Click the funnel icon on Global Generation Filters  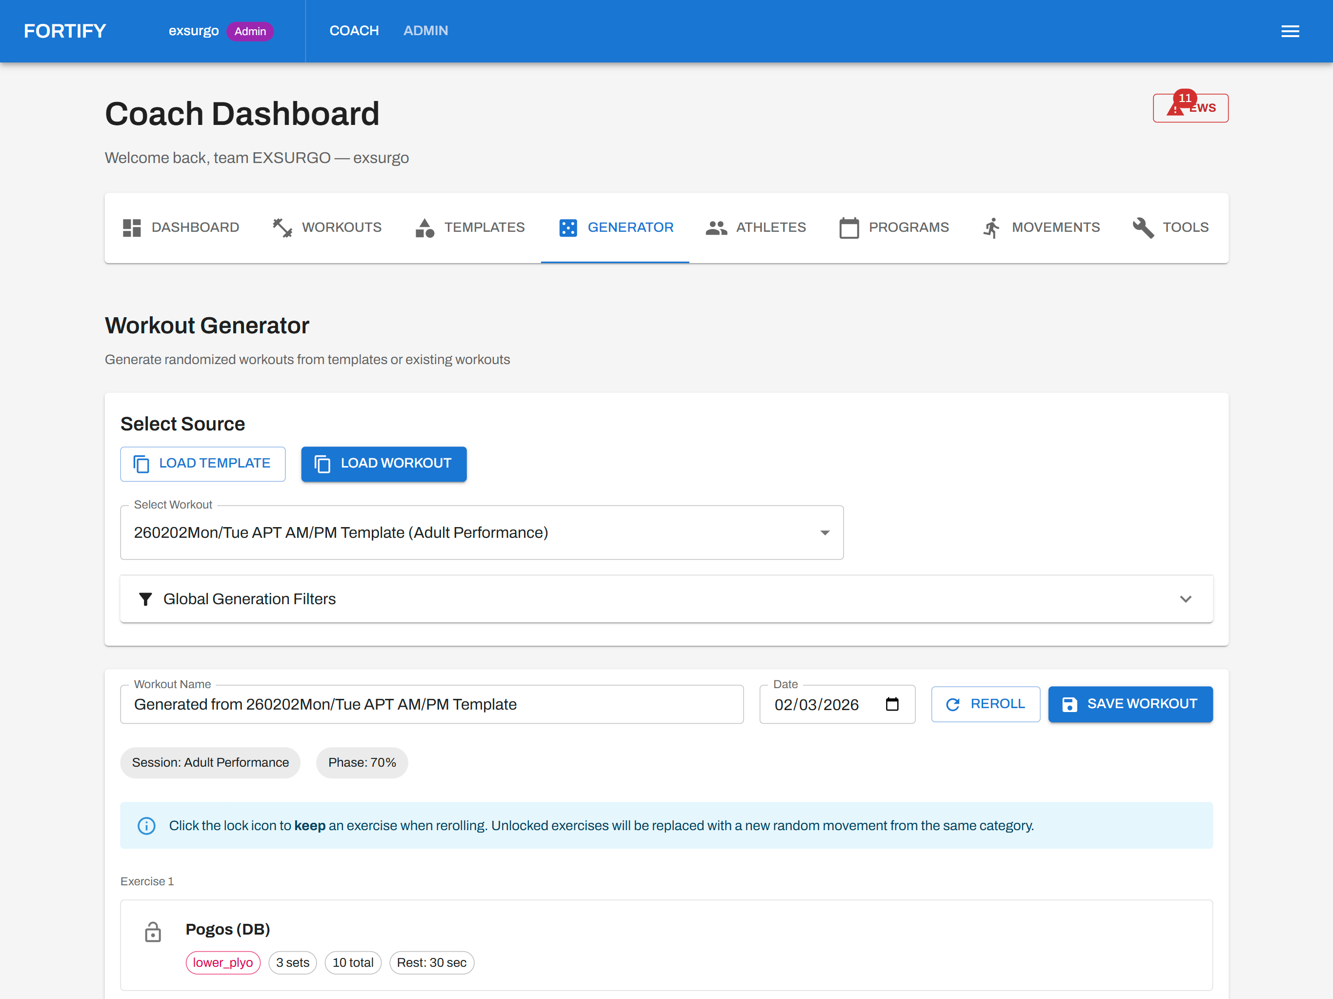pos(145,599)
